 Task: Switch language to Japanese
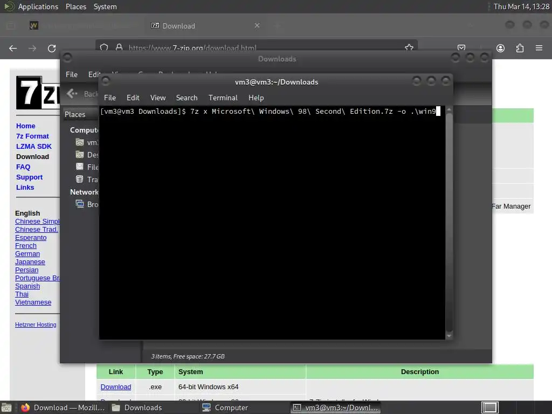[30, 262]
